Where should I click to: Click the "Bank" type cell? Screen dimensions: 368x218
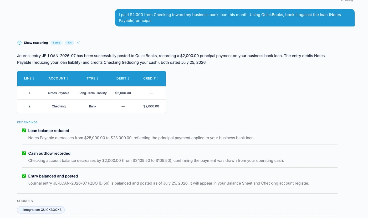point(93,106)
